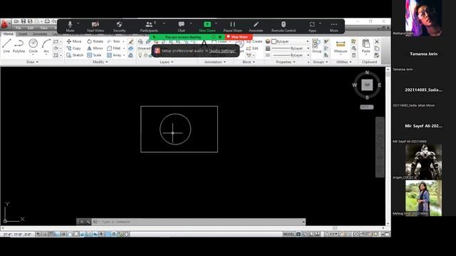Select the Arc tool
This screenshot has width=456, height=256.
coord(46,46)
